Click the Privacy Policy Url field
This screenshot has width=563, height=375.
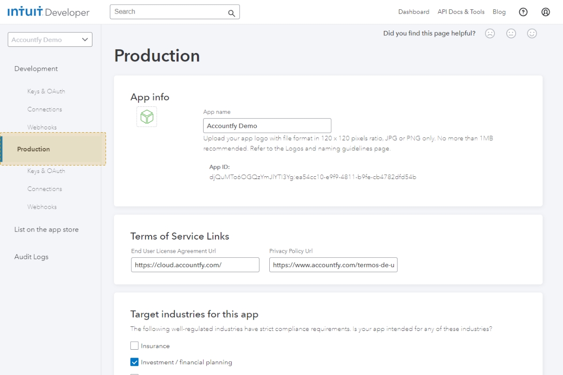coord(333,265)
